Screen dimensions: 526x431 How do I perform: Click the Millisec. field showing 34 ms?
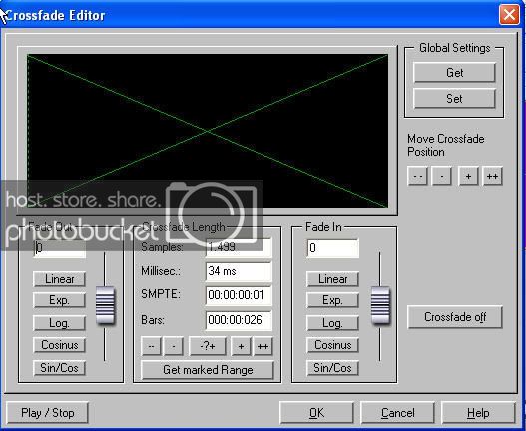click(x=239, y=271)
